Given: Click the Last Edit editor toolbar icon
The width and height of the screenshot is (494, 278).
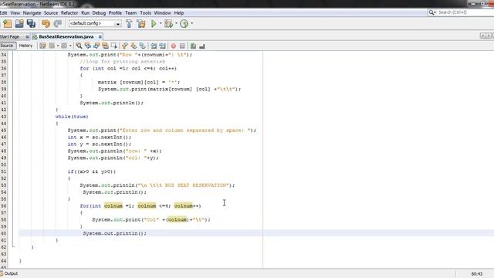Looking at the screenshot, I should [42, 46].
